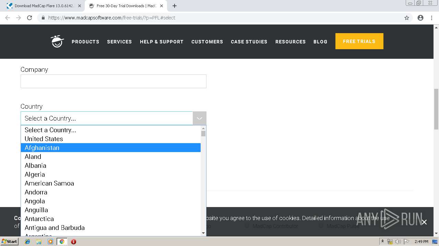Click the Select a Country combo box
439x246 pixels.
(x=114, y=118)
